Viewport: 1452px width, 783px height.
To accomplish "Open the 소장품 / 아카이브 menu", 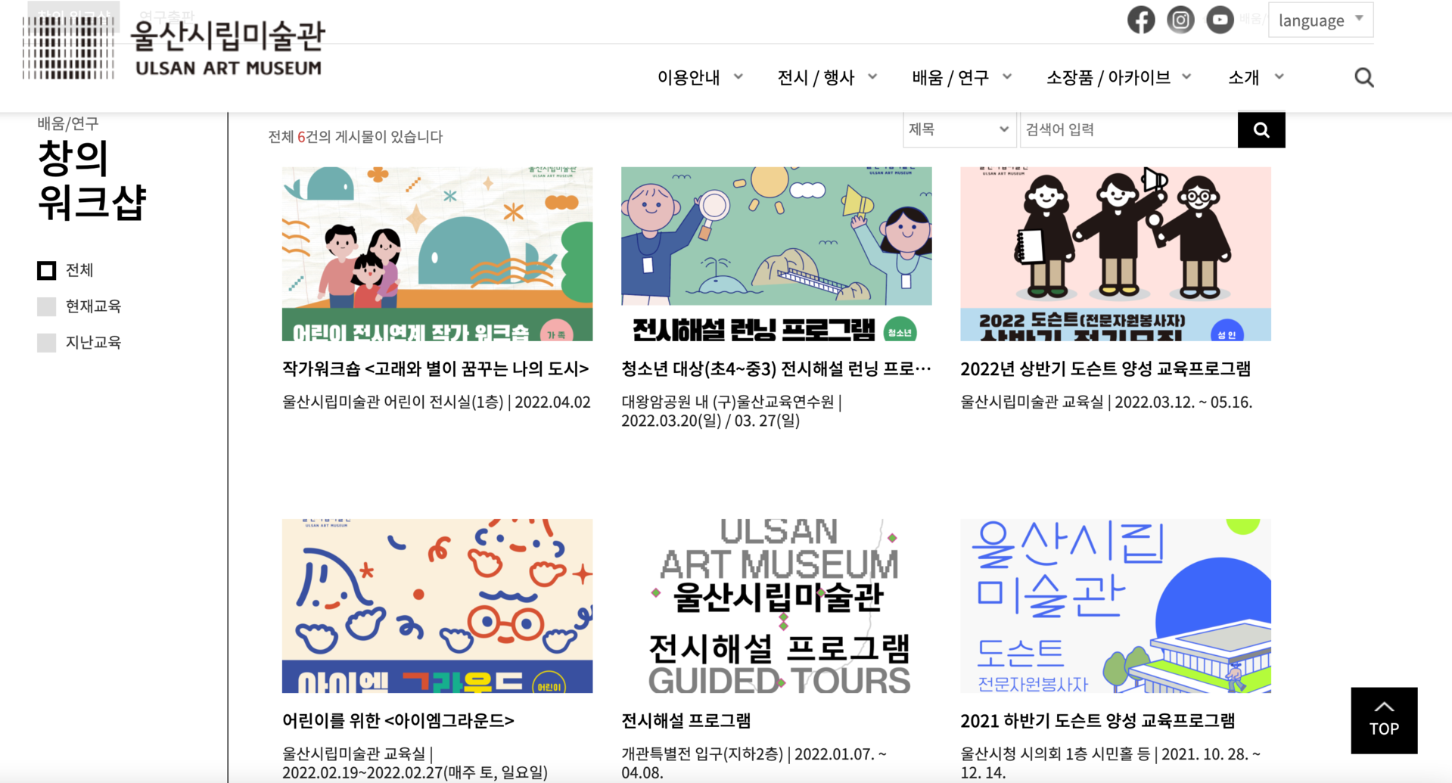I will (1119, 77).
